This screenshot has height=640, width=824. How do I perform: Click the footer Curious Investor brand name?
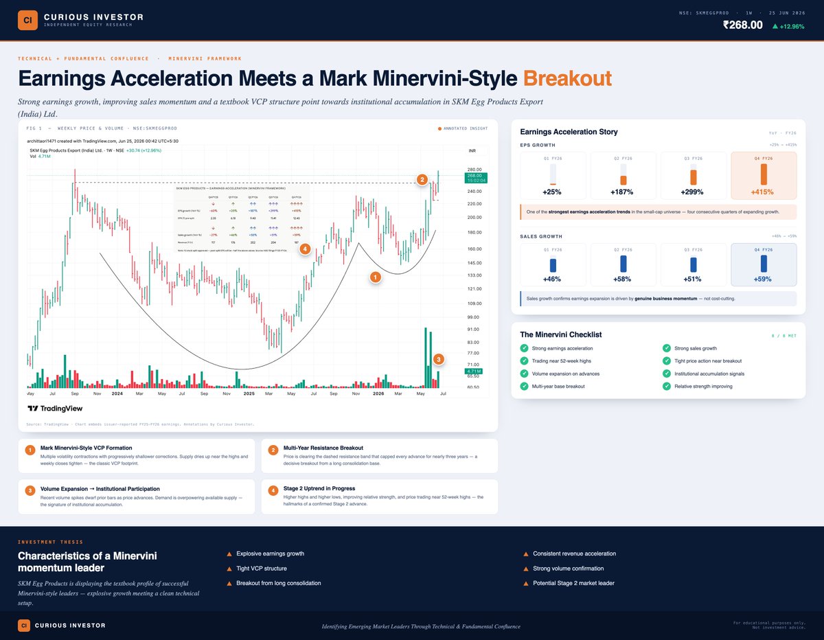(x=70, y=626)
